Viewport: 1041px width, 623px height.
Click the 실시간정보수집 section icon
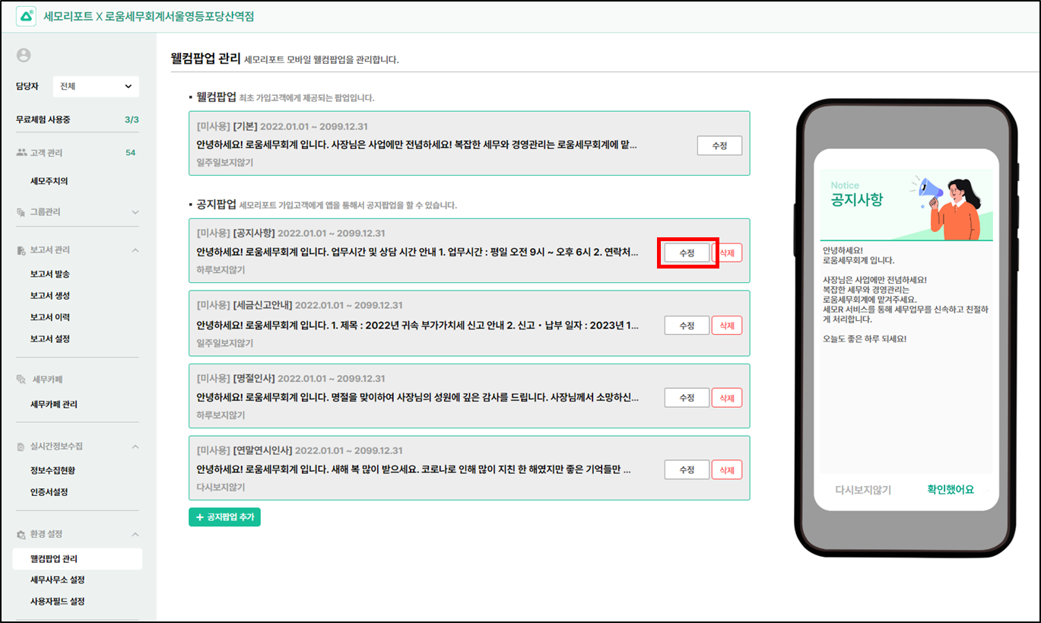coord(21,447)
